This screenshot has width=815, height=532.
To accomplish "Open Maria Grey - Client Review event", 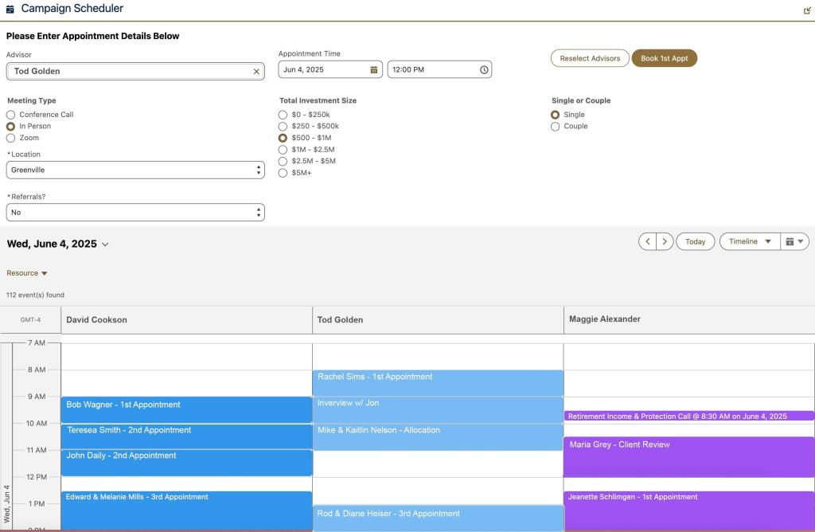I will click(x=688, y=456).
